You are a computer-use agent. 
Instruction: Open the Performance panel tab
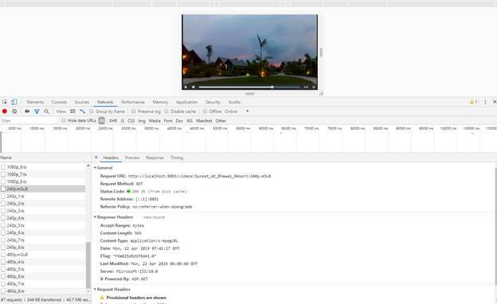(133, 102)
